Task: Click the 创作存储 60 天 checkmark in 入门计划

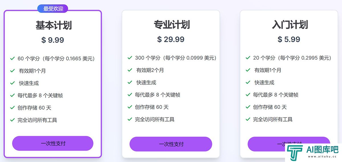Action: pyautogui.click(x=248, y=107)
